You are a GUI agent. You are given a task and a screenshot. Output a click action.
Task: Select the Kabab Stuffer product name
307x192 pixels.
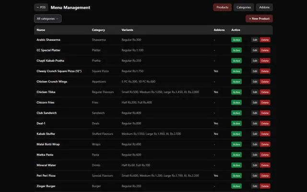(x=46, y=134)
